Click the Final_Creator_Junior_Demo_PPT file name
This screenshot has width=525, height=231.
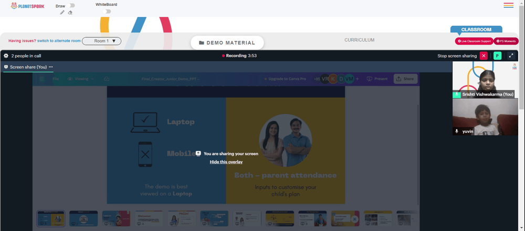tap(171, 79)
